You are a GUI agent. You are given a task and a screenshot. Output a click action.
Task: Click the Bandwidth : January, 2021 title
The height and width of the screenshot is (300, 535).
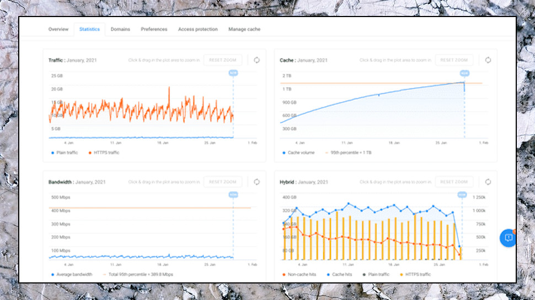click(x=77, y=182)
